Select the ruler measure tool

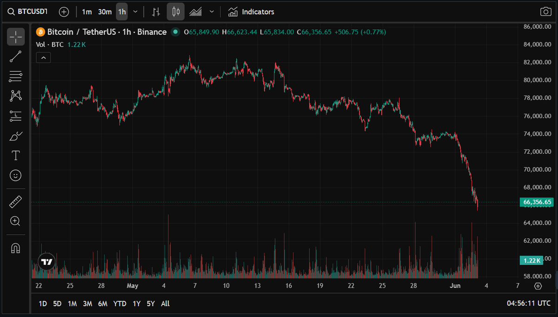(16, 201)
